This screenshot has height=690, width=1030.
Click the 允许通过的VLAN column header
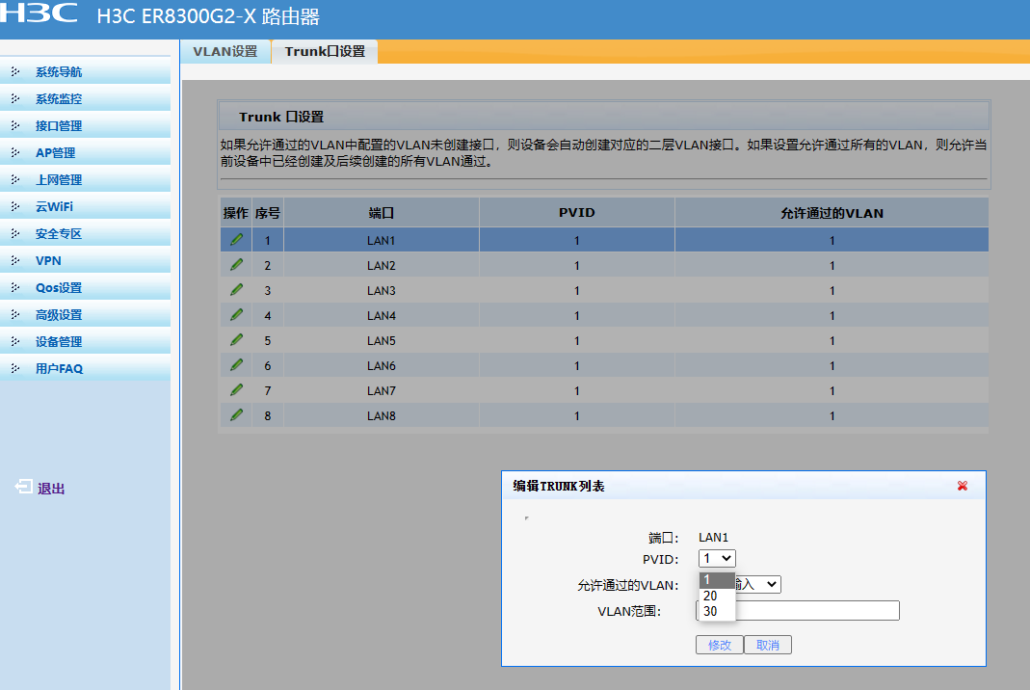[x=832, y=212]
